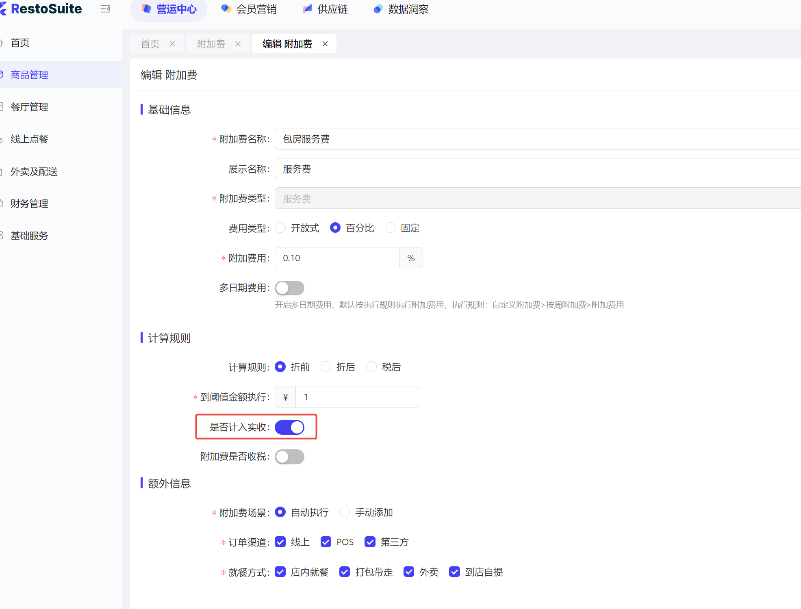Click the 营运中心 module icon
Viewport: 801px width, 609px height.
pyautogui.click(x=147, y=9)
